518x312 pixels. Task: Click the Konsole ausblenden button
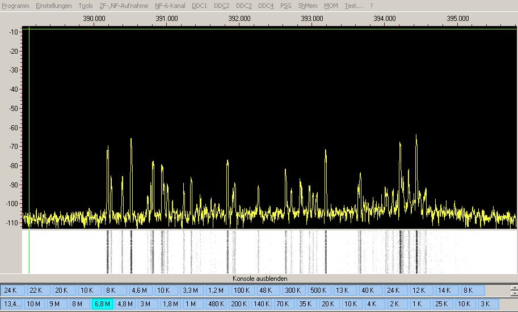(260, 279)
